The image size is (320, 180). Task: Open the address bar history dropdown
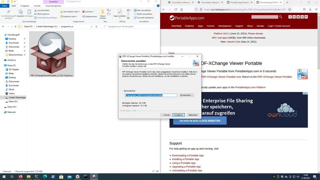click(91, 26)
